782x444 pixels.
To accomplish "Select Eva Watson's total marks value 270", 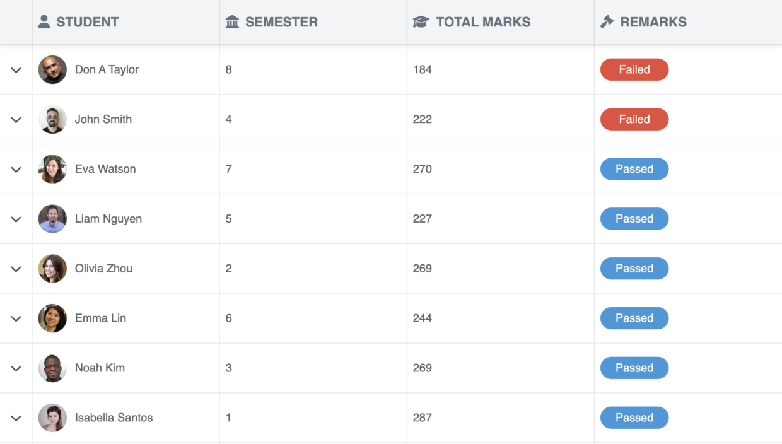I will tap(423, 169).
